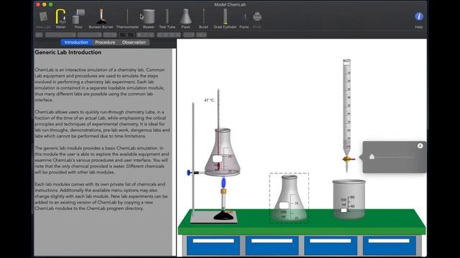Add a Grad Cylinder from toolbar

coord(225,19)
